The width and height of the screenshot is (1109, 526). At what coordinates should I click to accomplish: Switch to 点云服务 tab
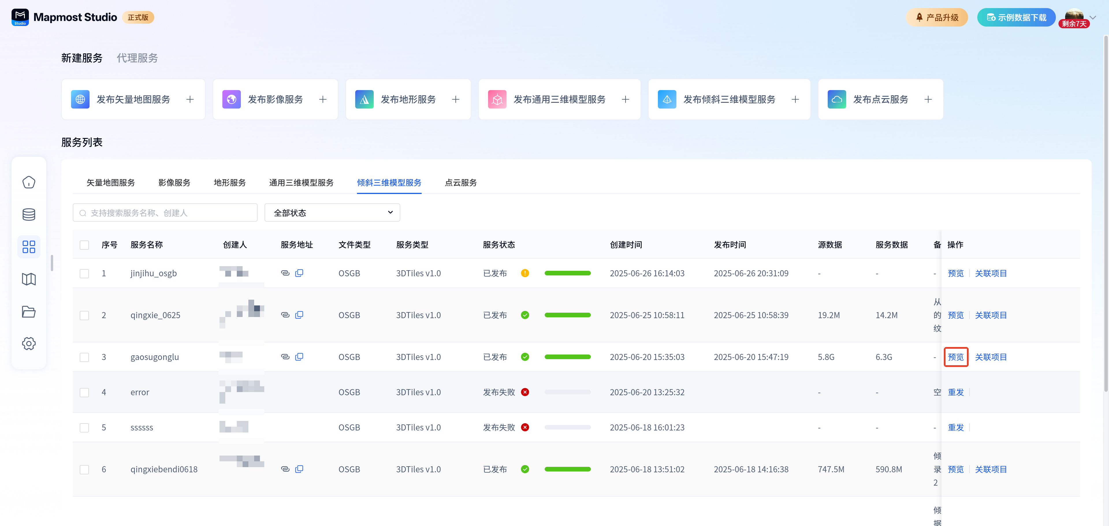(461, 182)
